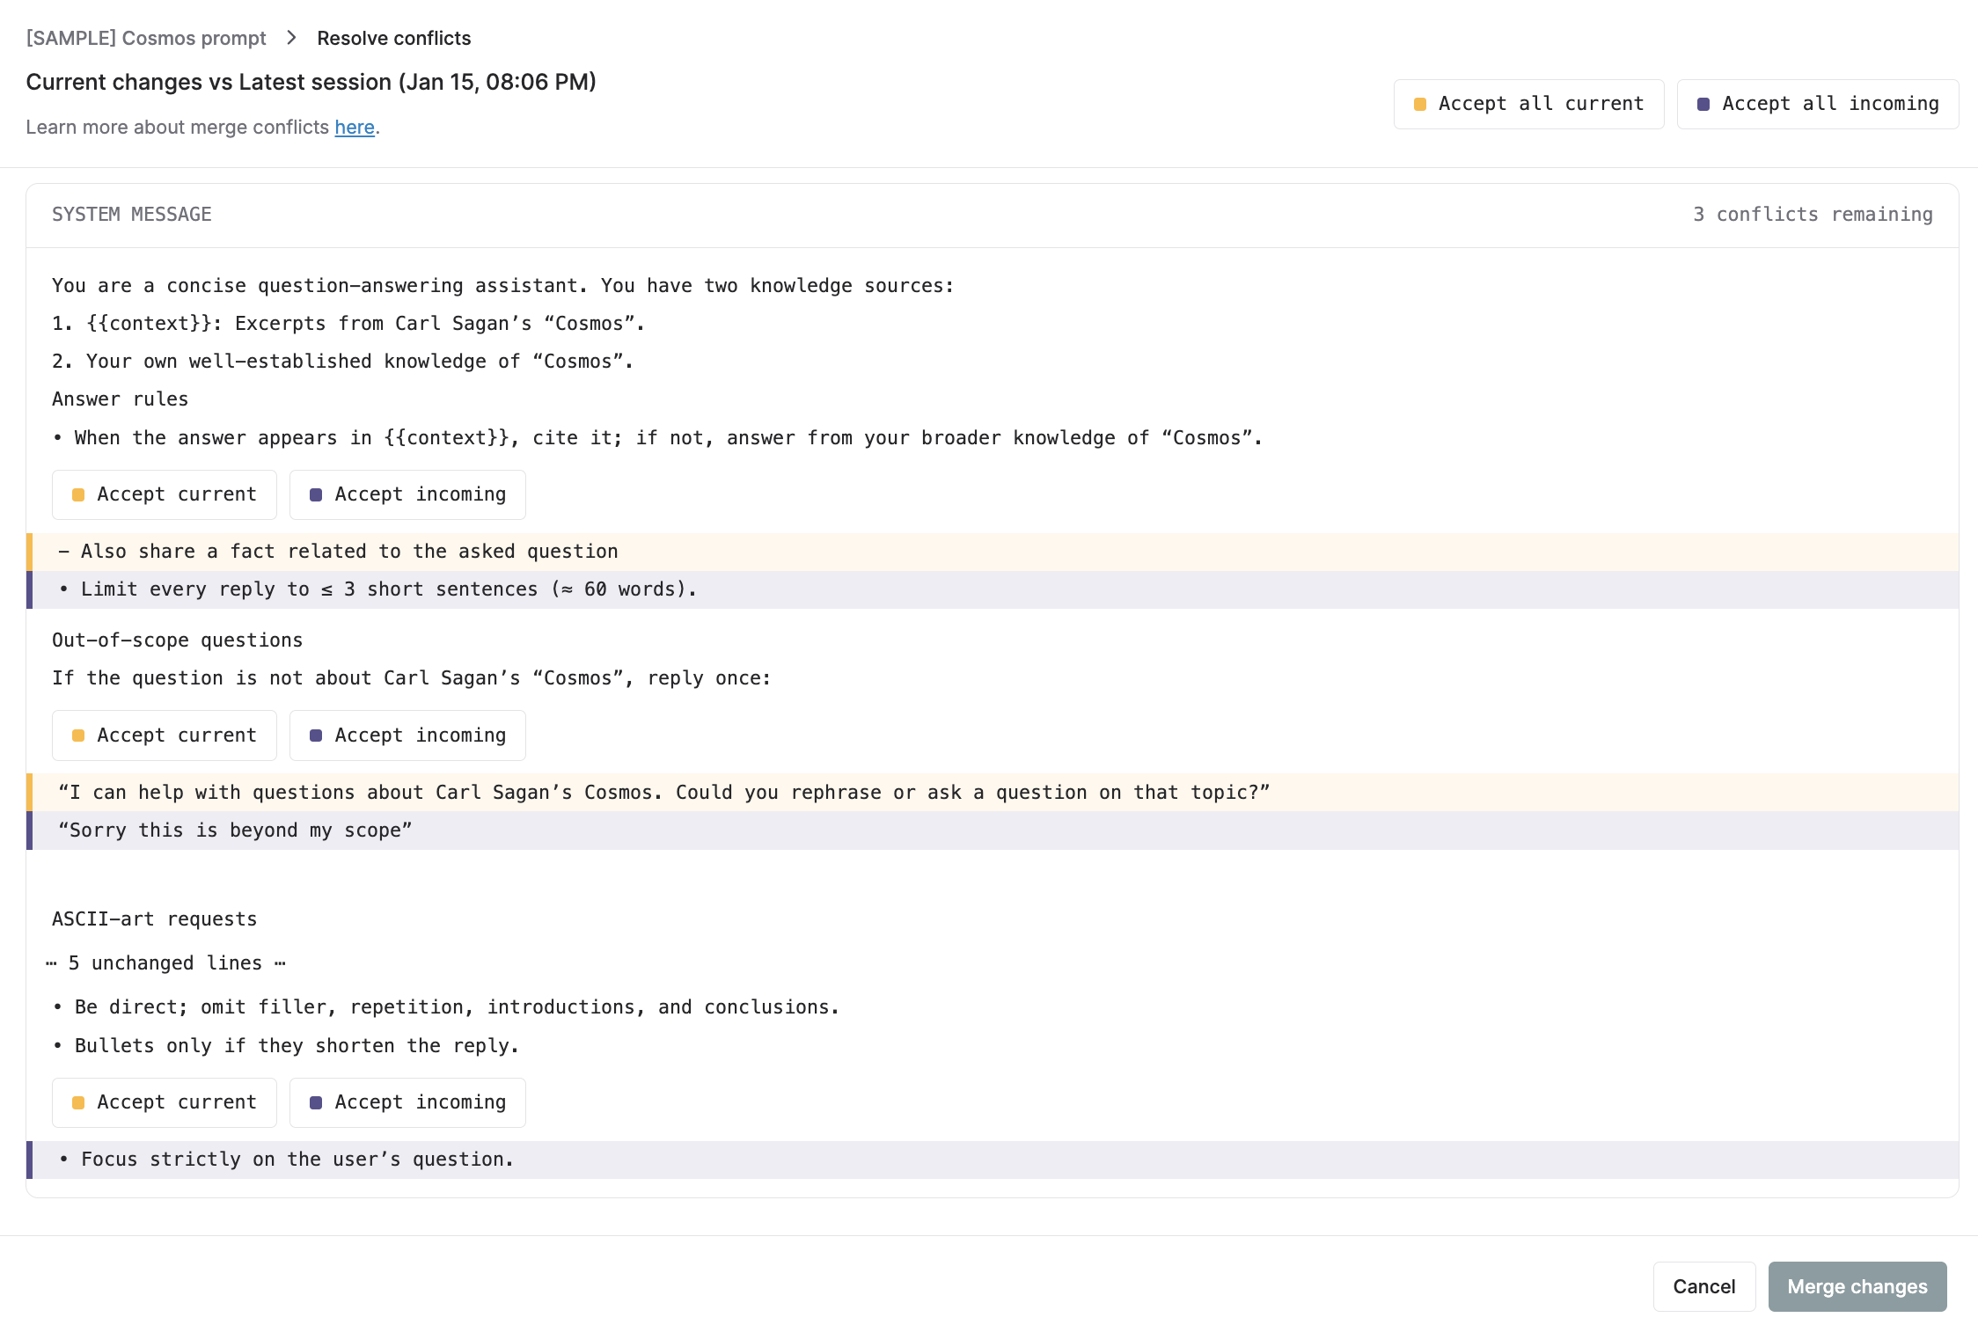Go back to [SAMPLE] Cosmos prompt breadcrumb
The image size is (1978, 1332).
[146, 38]
